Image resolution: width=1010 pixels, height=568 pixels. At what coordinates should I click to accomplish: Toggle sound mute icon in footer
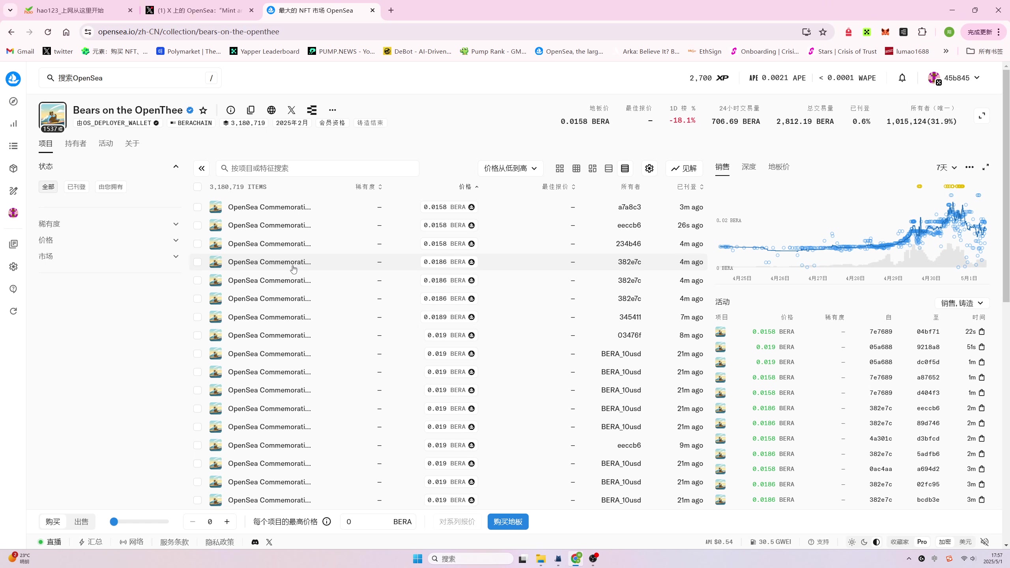pyautogui.click(x=985, y=542)
